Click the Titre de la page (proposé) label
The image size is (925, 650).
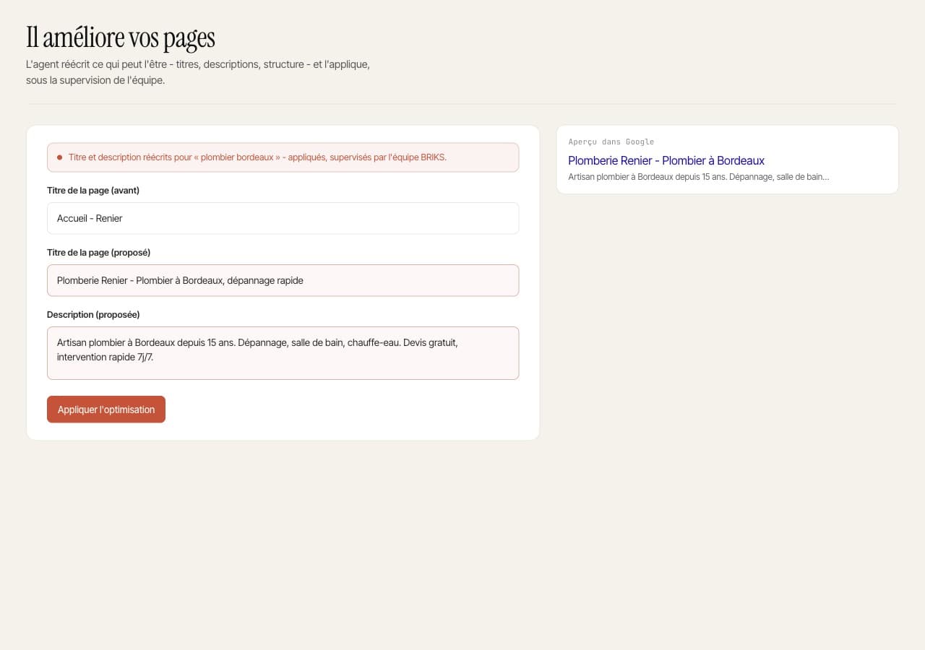99,253
